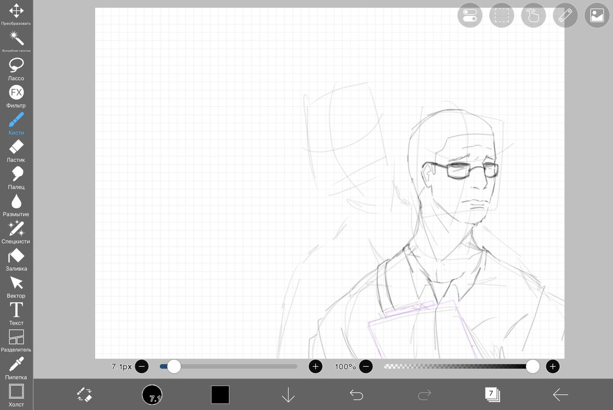The width and height of the screenshot is (613, 410).
Task: Click the brush thickness slider track
Action: tap(228, 366)
